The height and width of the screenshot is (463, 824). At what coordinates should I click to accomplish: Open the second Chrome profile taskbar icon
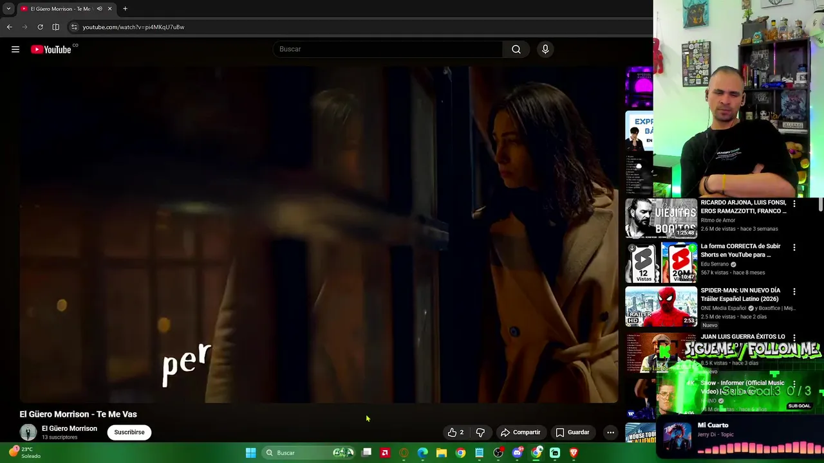tap(536, 453)
